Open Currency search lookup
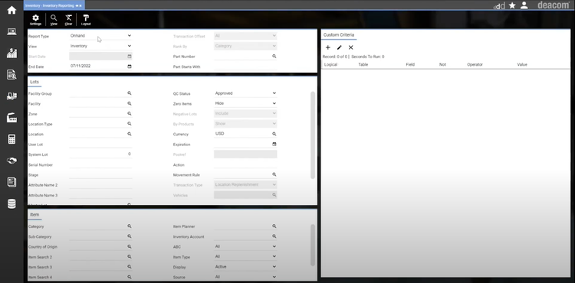The width and height of the screenshot is (575, 283). pyautogui.click(x=274, y=134)
